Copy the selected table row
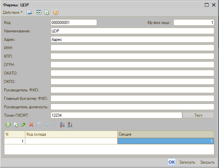This screenshot has width=219, height=168. point(15,125)
